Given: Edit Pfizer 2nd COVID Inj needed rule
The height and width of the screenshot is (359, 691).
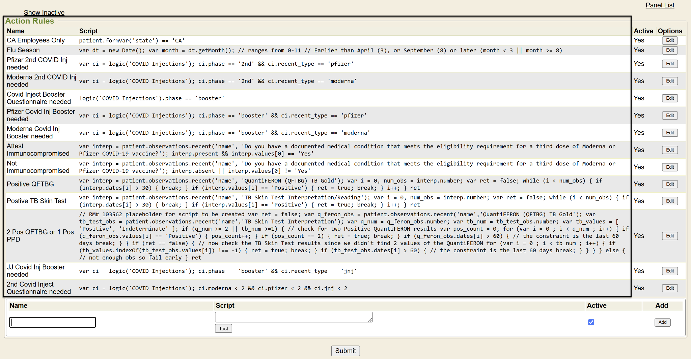Looking at the screenshot, I should click(669, 64).
